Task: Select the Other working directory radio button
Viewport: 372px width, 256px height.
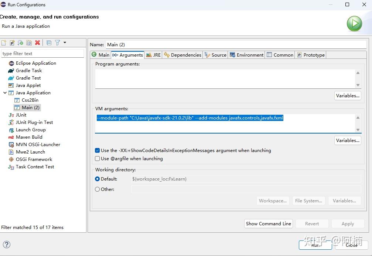Action: [98, 189]
